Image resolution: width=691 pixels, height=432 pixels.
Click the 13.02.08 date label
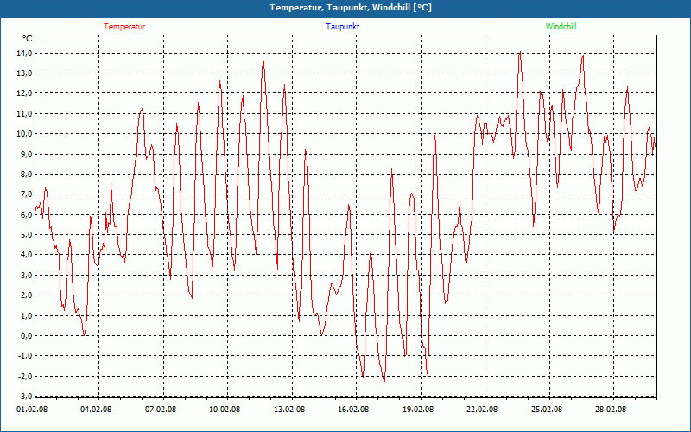tap(290, 410)
